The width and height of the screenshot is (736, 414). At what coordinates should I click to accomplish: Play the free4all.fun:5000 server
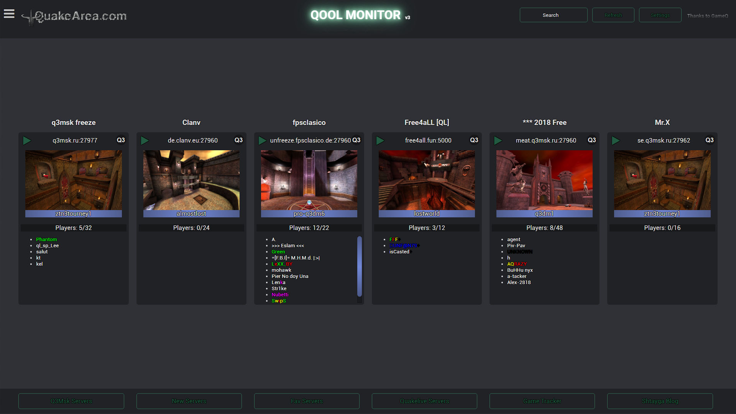(x=380, y=141)
